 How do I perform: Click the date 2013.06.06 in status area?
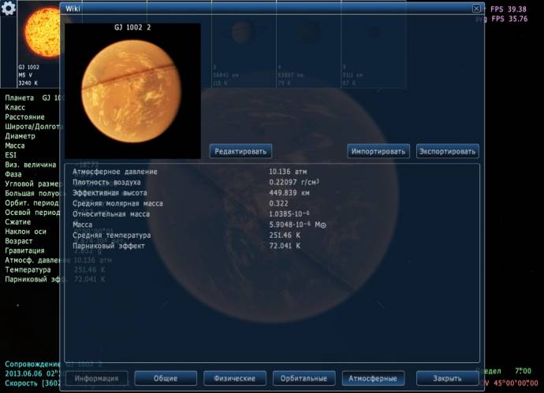[23, 374]
